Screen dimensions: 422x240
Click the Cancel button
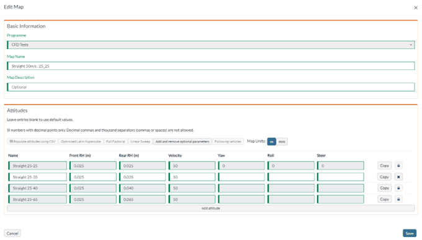pos(12,233)
